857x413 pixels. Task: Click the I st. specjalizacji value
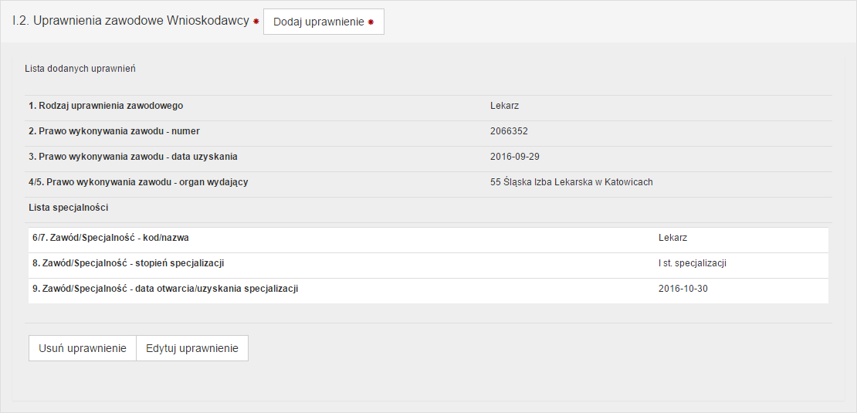tap(692, 263)
